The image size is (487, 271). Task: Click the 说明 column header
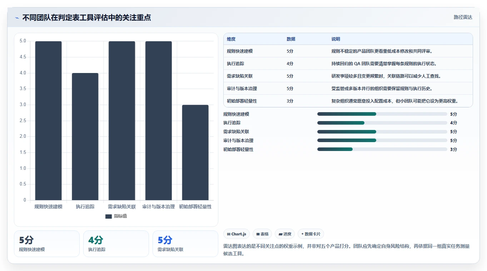[x=336, y=39]
